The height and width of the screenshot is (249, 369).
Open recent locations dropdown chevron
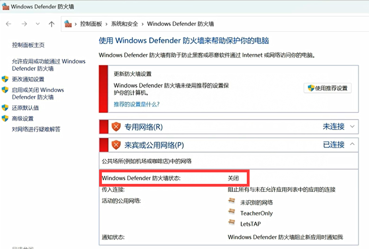pos(38,24)
